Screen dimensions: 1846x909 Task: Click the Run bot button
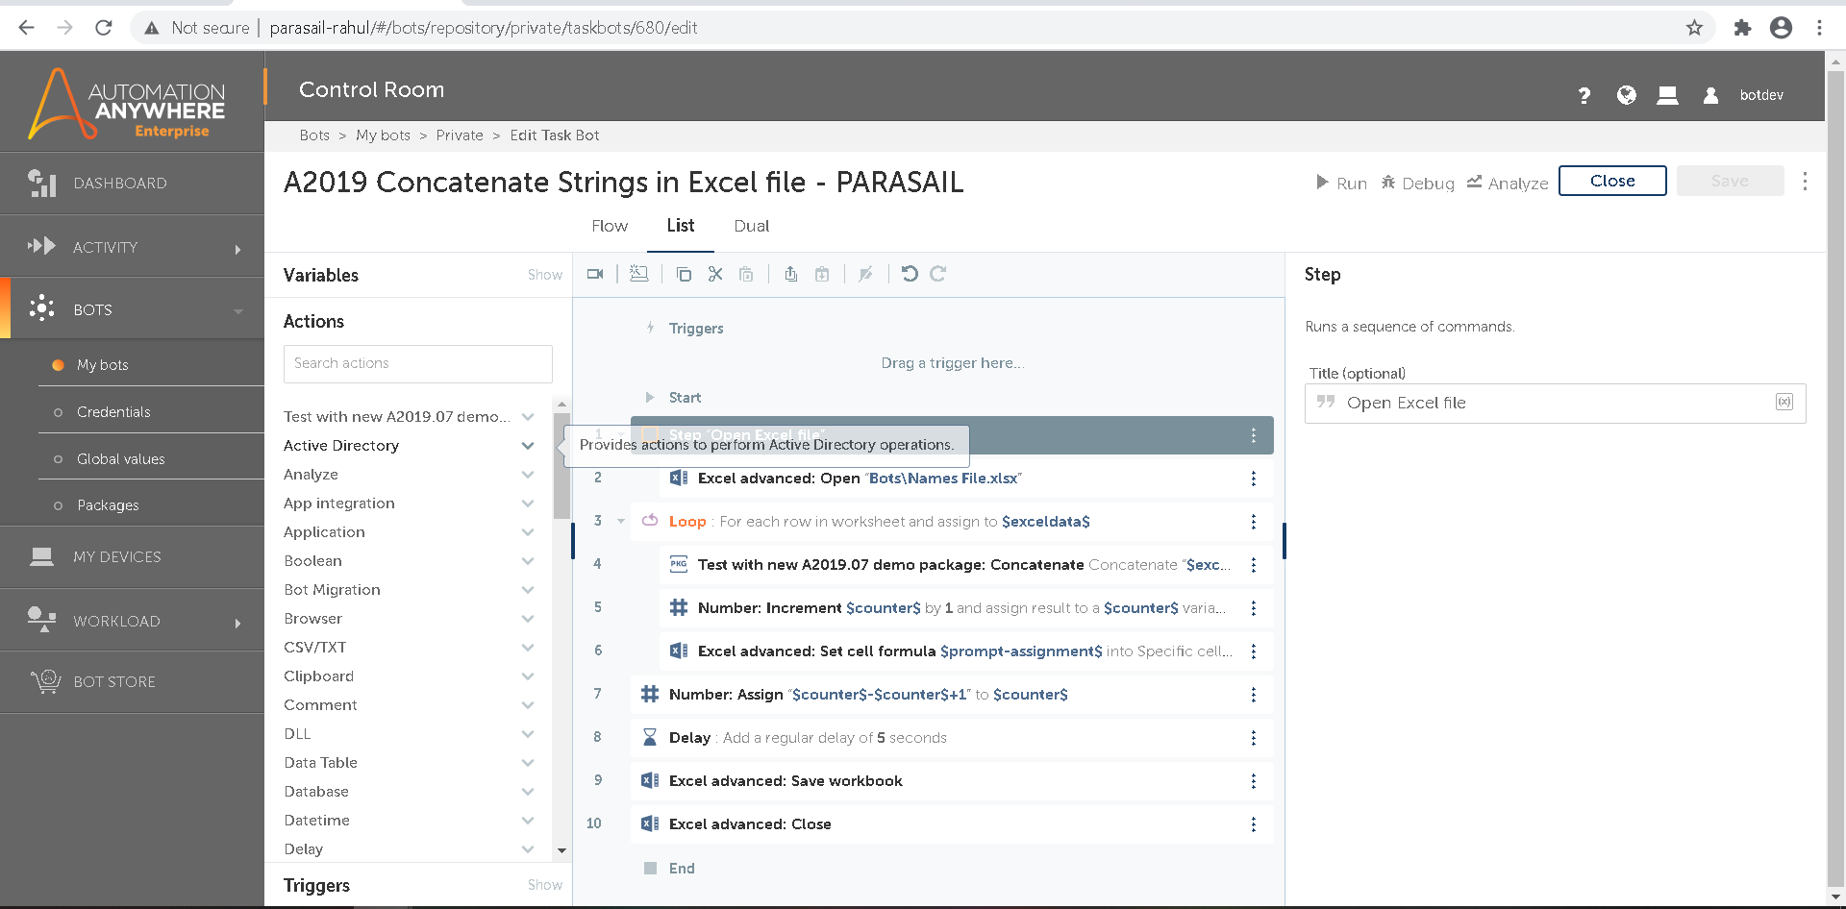click(x=1341, y=183)
